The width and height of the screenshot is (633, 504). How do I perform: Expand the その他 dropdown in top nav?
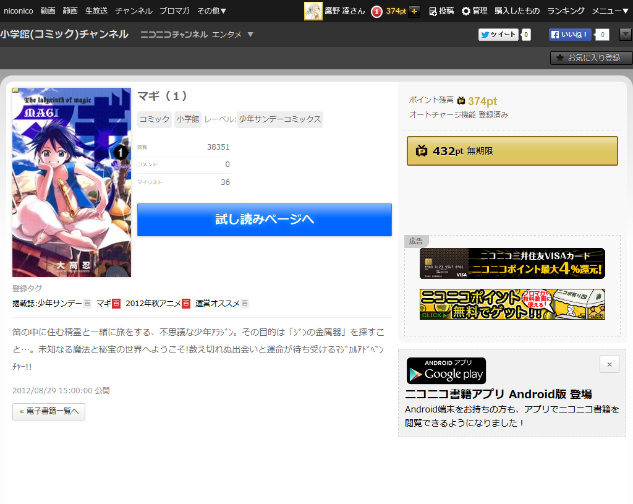click(x=211, y=11)
